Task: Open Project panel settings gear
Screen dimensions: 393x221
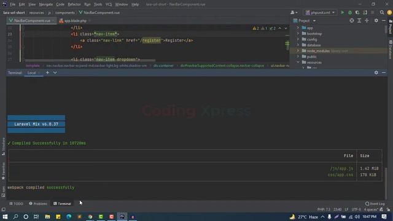Action: [x=376, y=20]
